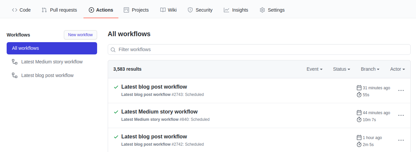
Task: Click the 2m 5s run duration
Action: coord(368,144)
